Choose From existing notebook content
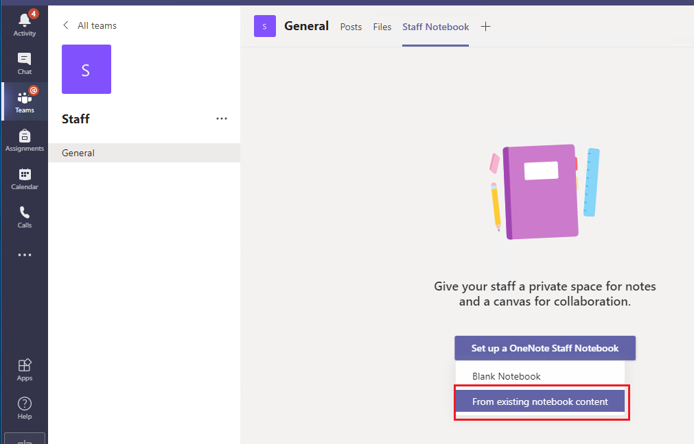 coord(540,401)
